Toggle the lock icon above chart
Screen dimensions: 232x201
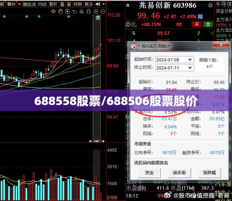point(89,11)
